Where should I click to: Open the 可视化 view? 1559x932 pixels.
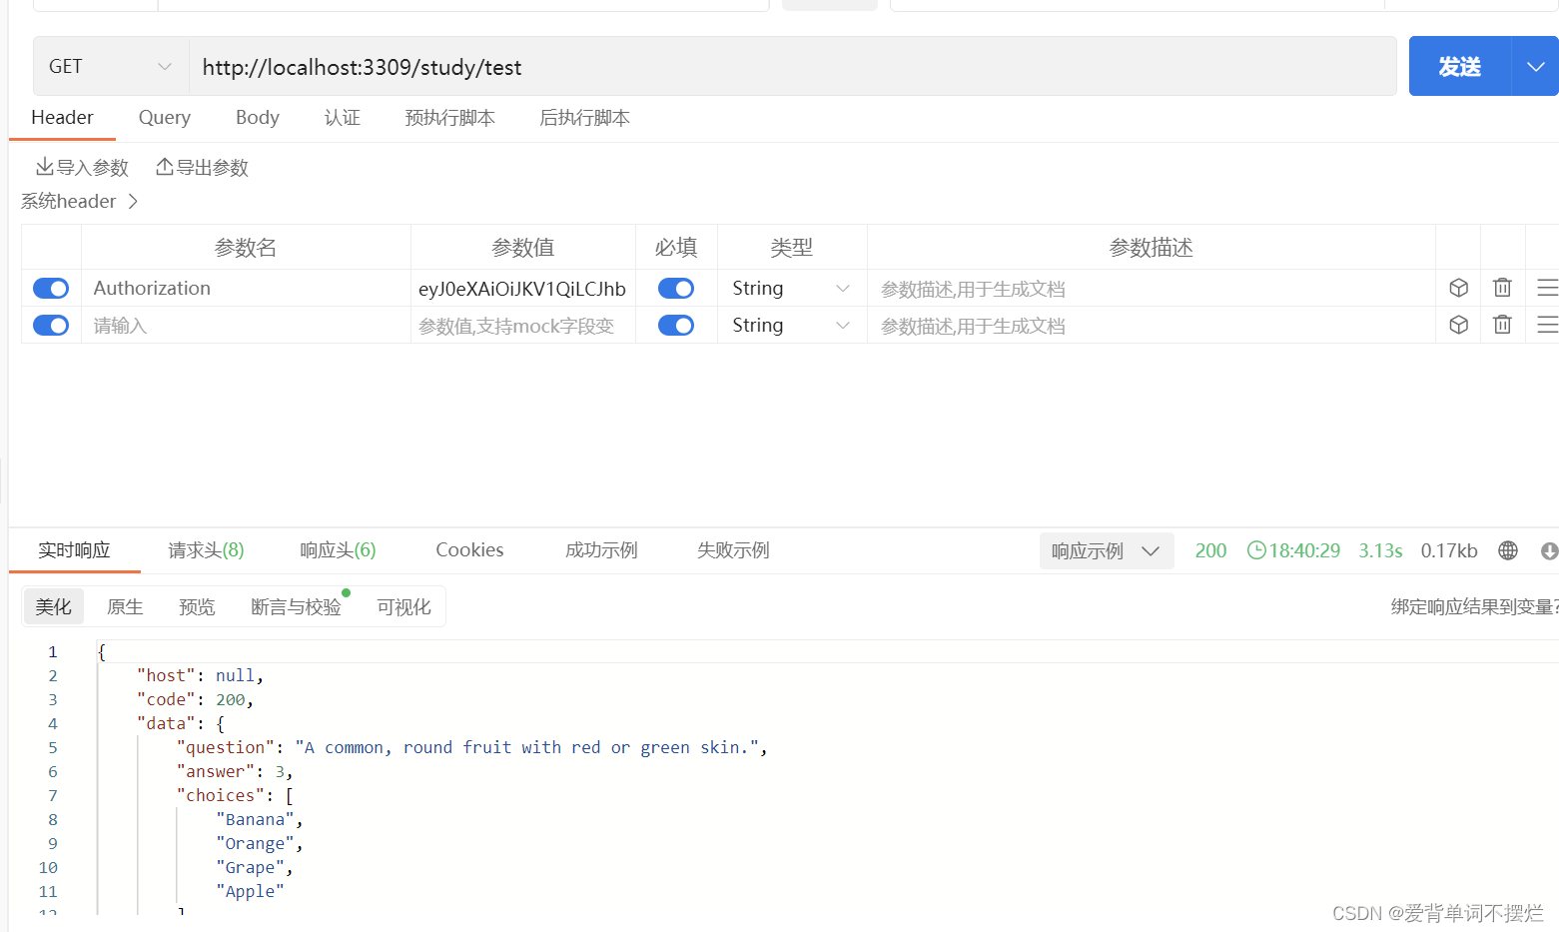[403, 606]
